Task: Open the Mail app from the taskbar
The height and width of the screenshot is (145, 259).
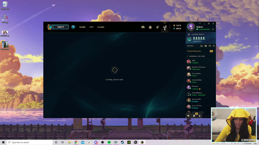Action: click(x=83, y=142)
